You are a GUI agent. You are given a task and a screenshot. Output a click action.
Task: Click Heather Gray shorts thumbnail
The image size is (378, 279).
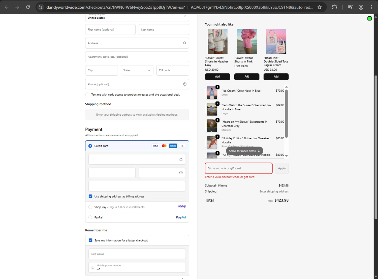(x=217, y=41)
